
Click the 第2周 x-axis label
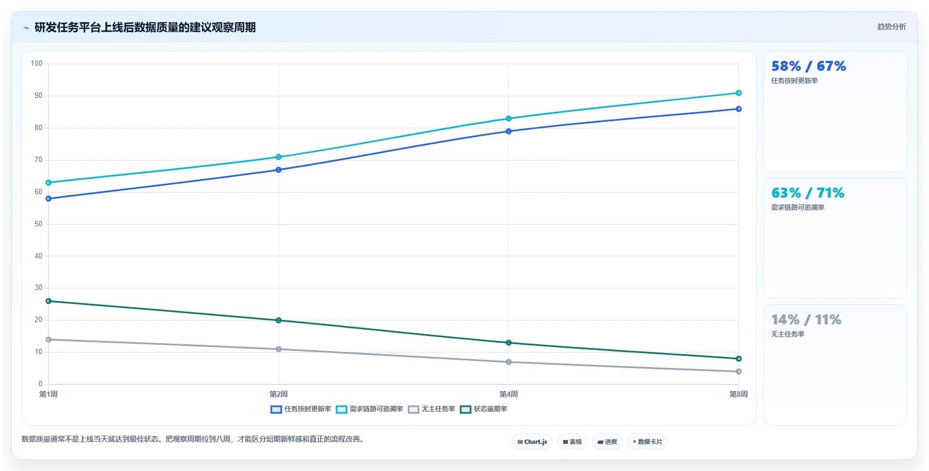[278, 394]
